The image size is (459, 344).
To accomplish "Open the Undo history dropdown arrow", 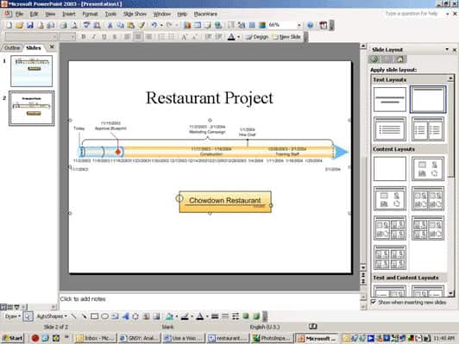I will tap(161, 25).
